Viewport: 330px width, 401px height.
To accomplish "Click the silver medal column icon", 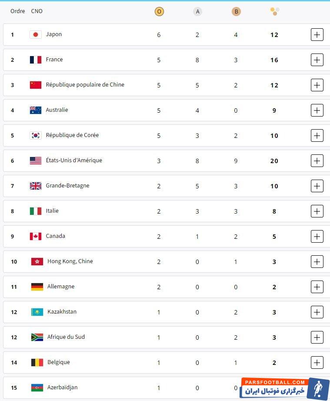I will [198, 12].
